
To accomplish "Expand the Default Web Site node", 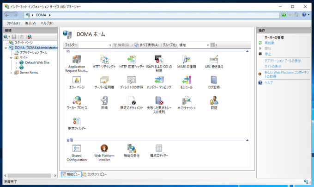I will pos(16,62).
